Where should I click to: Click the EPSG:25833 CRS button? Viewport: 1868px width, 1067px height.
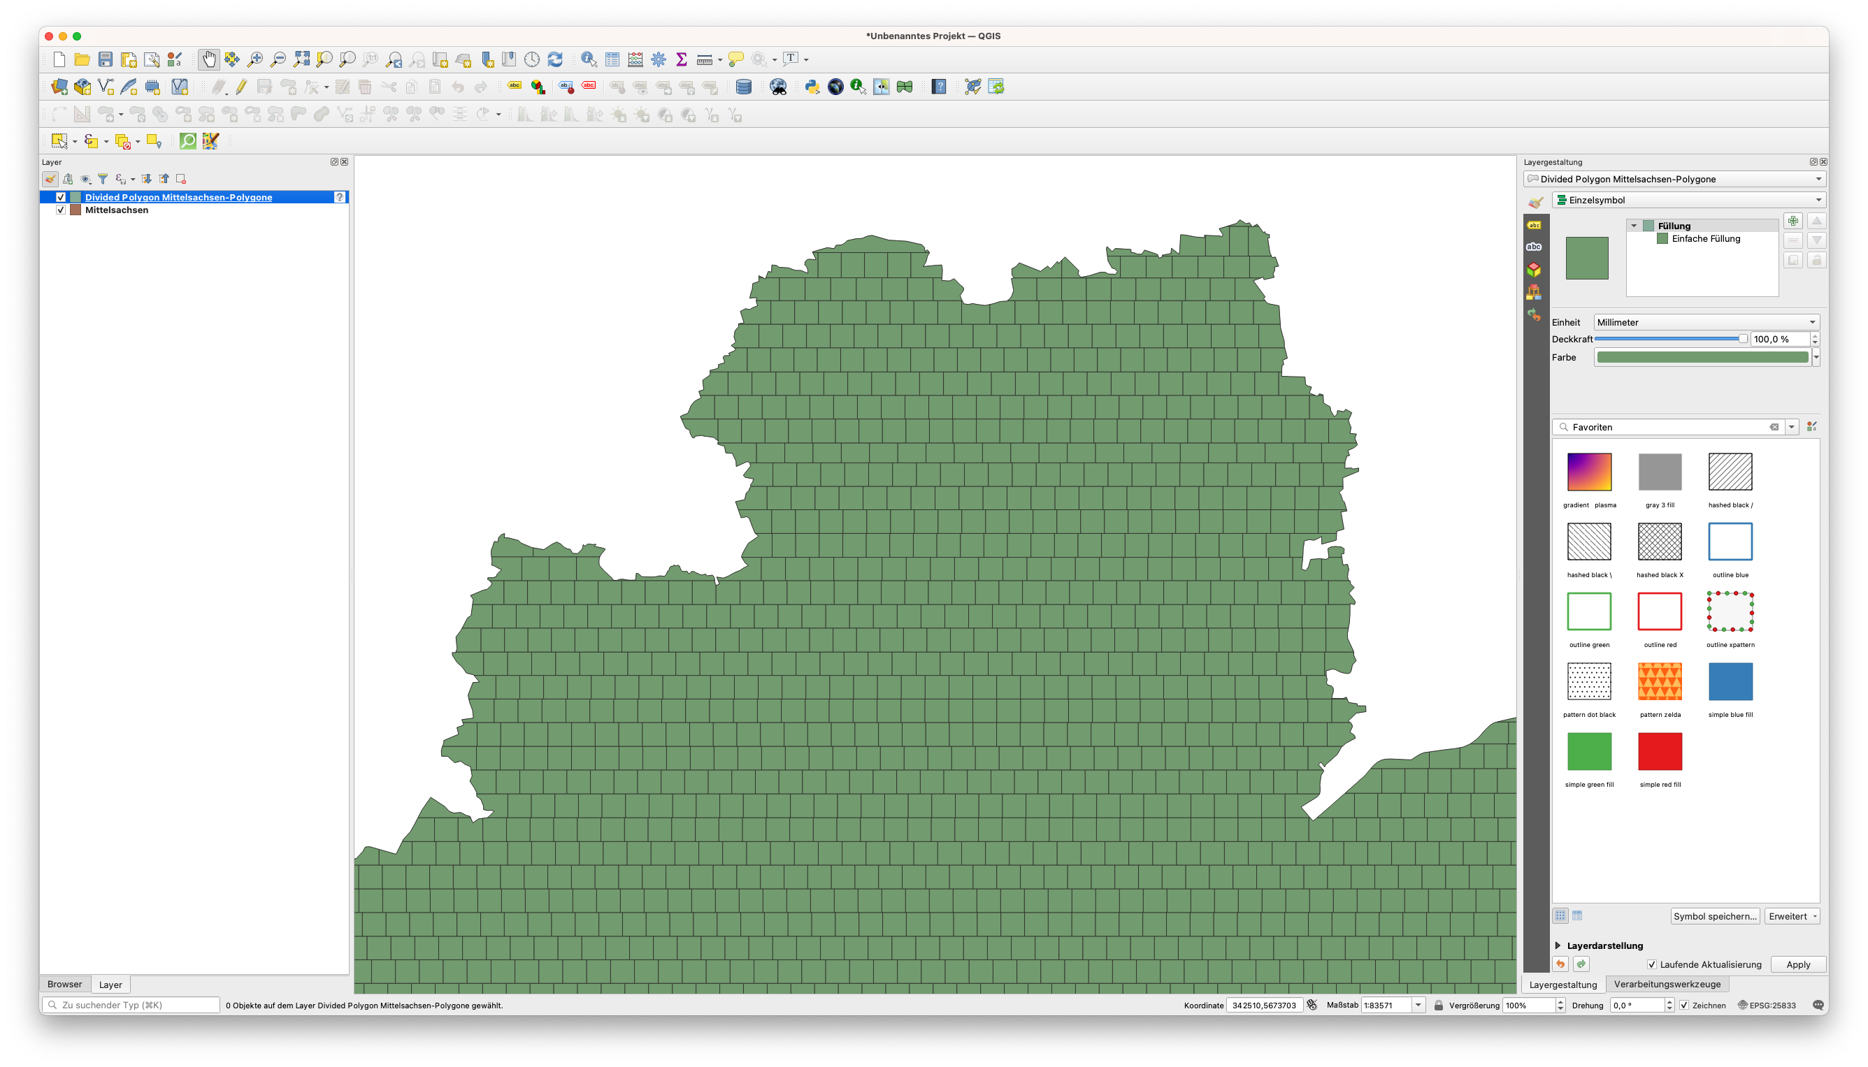point(1767,1005)
